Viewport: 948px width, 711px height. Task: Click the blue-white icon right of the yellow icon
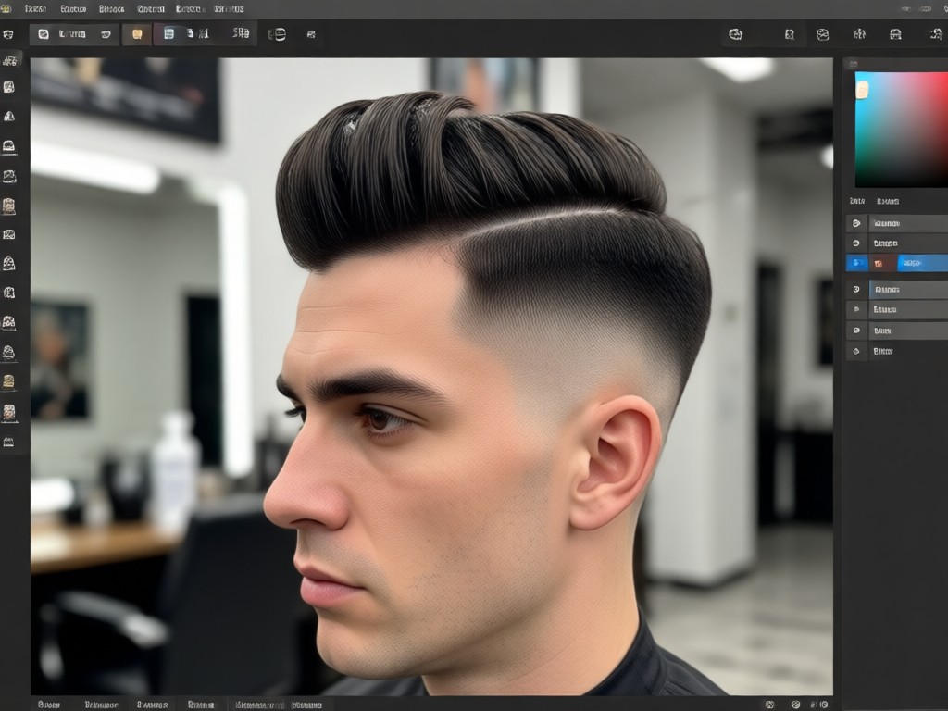pyautogui.click(x=169, y=34)
